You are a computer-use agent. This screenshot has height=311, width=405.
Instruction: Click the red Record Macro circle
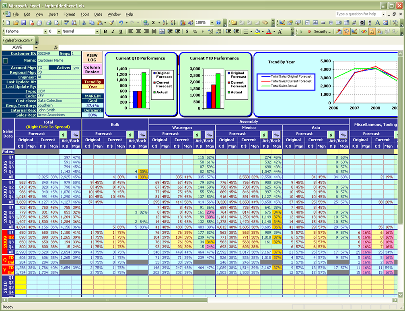point(309,31)
